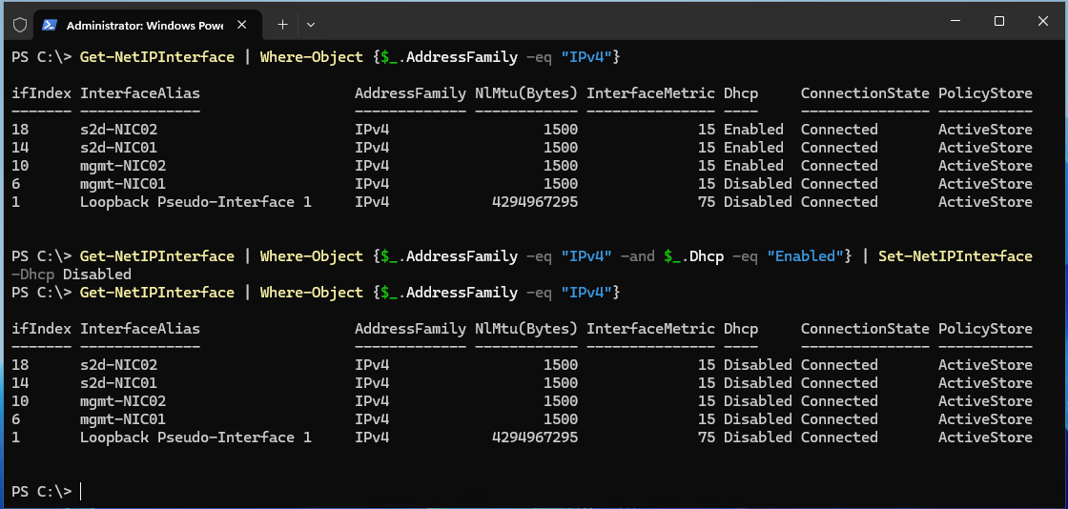Click the "-Dhcp Disabled" wrapped parameter line
1068x509 pixels.
pos(72,275)
